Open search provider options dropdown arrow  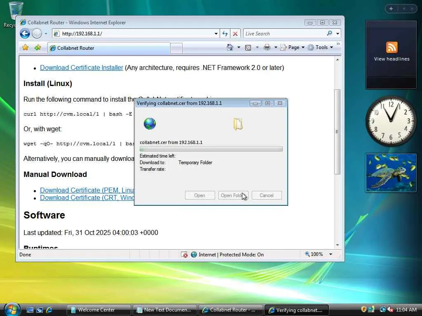coord(338,34)
